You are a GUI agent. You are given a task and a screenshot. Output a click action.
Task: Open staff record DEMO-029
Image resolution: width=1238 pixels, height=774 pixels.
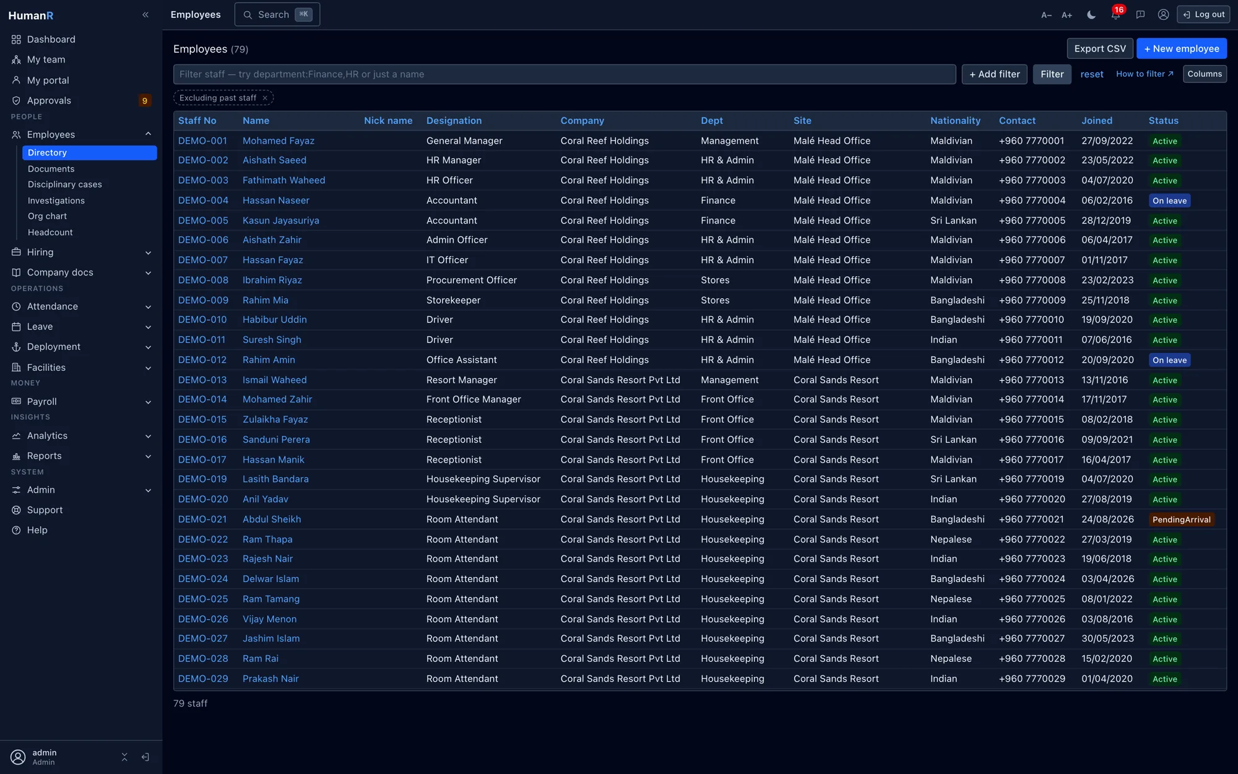coord(203,679)
